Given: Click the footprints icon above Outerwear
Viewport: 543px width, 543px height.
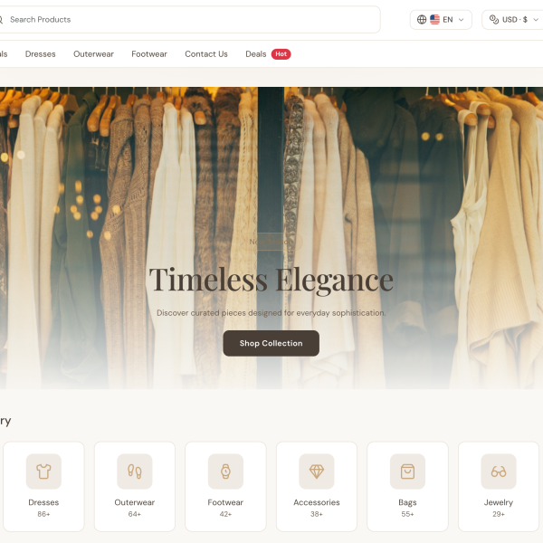Looking at the screenshot, I should [135, 472].
